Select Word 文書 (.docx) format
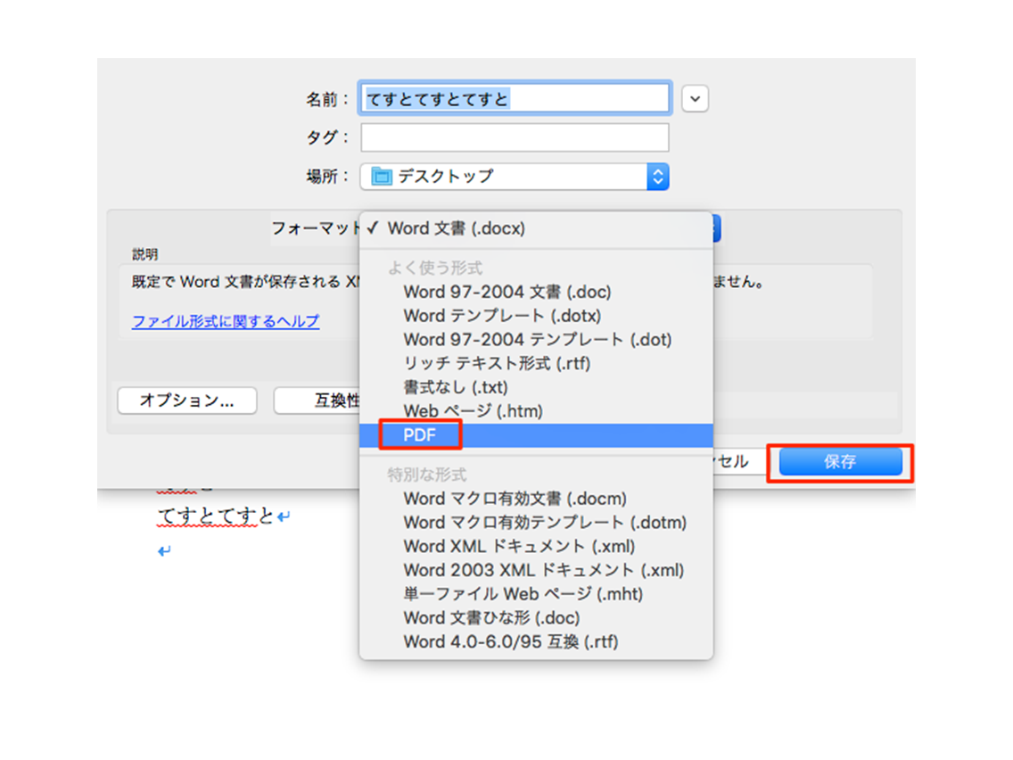The width and height of the screenshot is (1013, 760). point(536,228)
